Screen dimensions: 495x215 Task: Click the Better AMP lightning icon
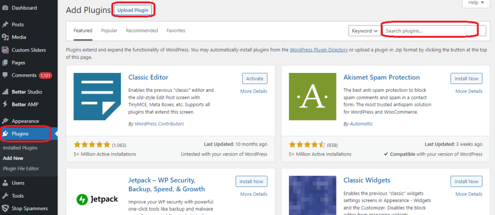pos(5,104)
